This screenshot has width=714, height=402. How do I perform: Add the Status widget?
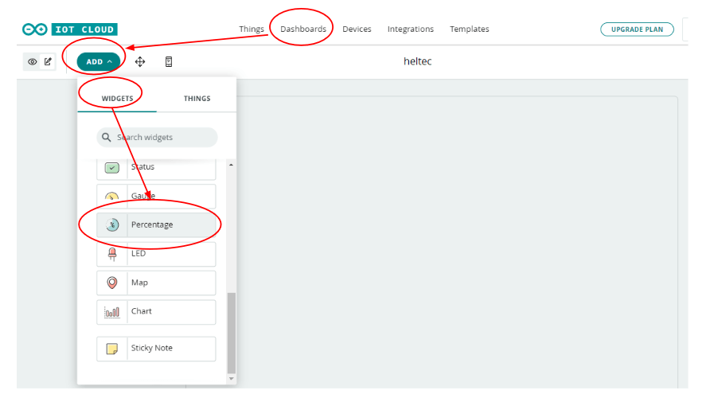pyautogui.click(x=156, y=167)
